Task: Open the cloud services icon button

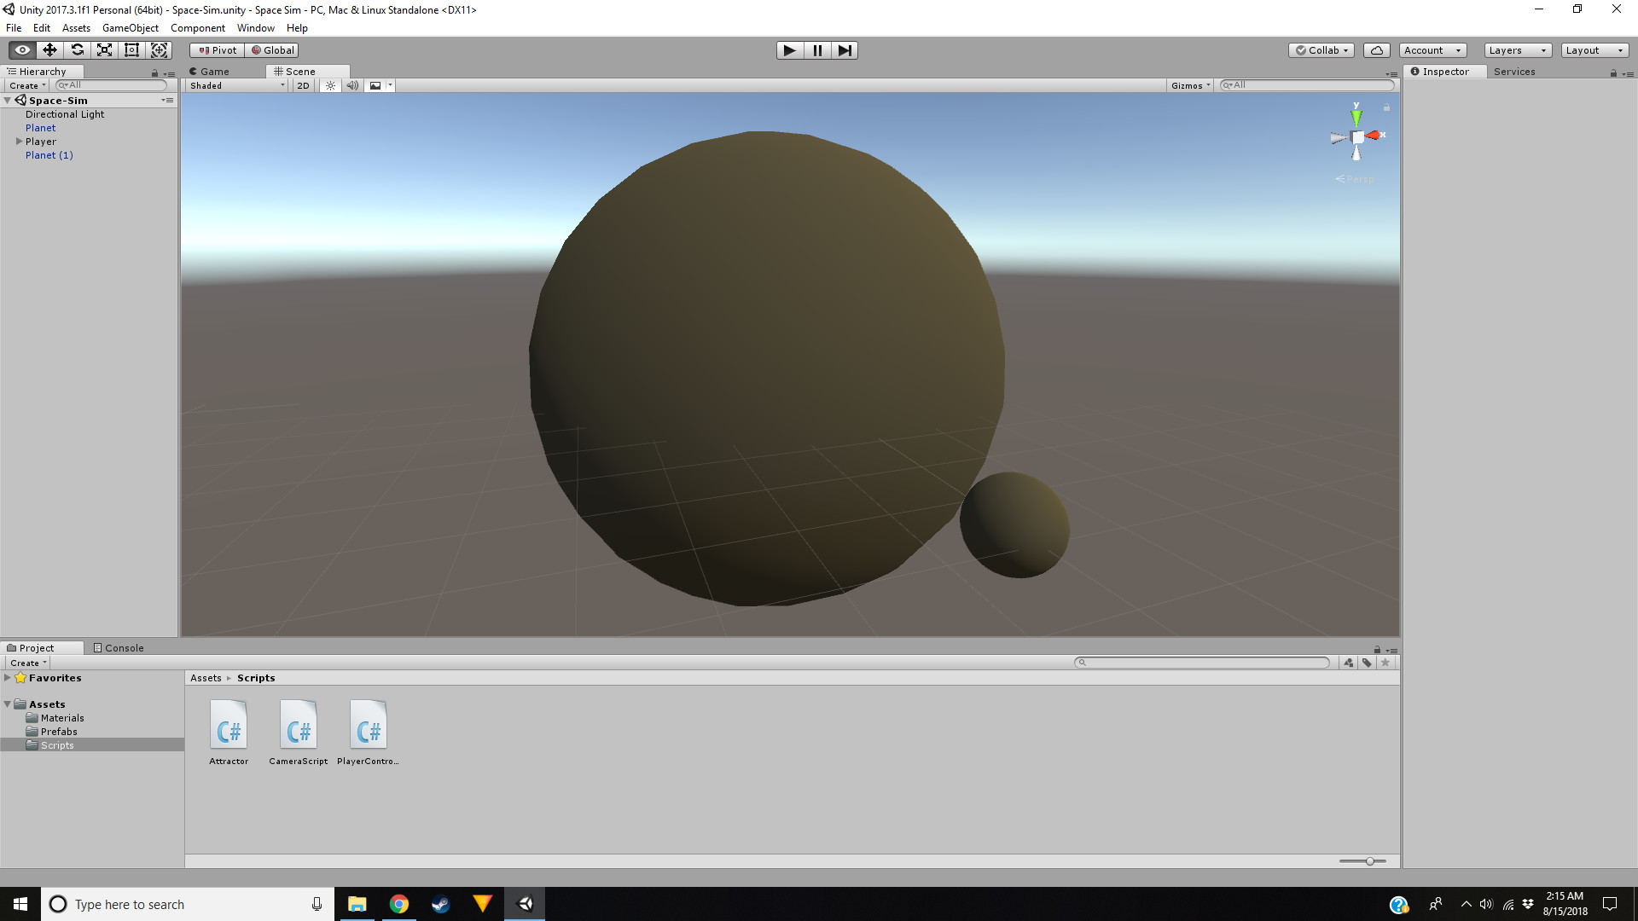Action: tap(1376, 50)
